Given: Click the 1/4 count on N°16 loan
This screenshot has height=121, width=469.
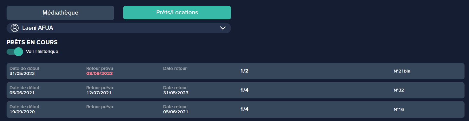Looking at the screenshot, I should click(x=244, y=109).
